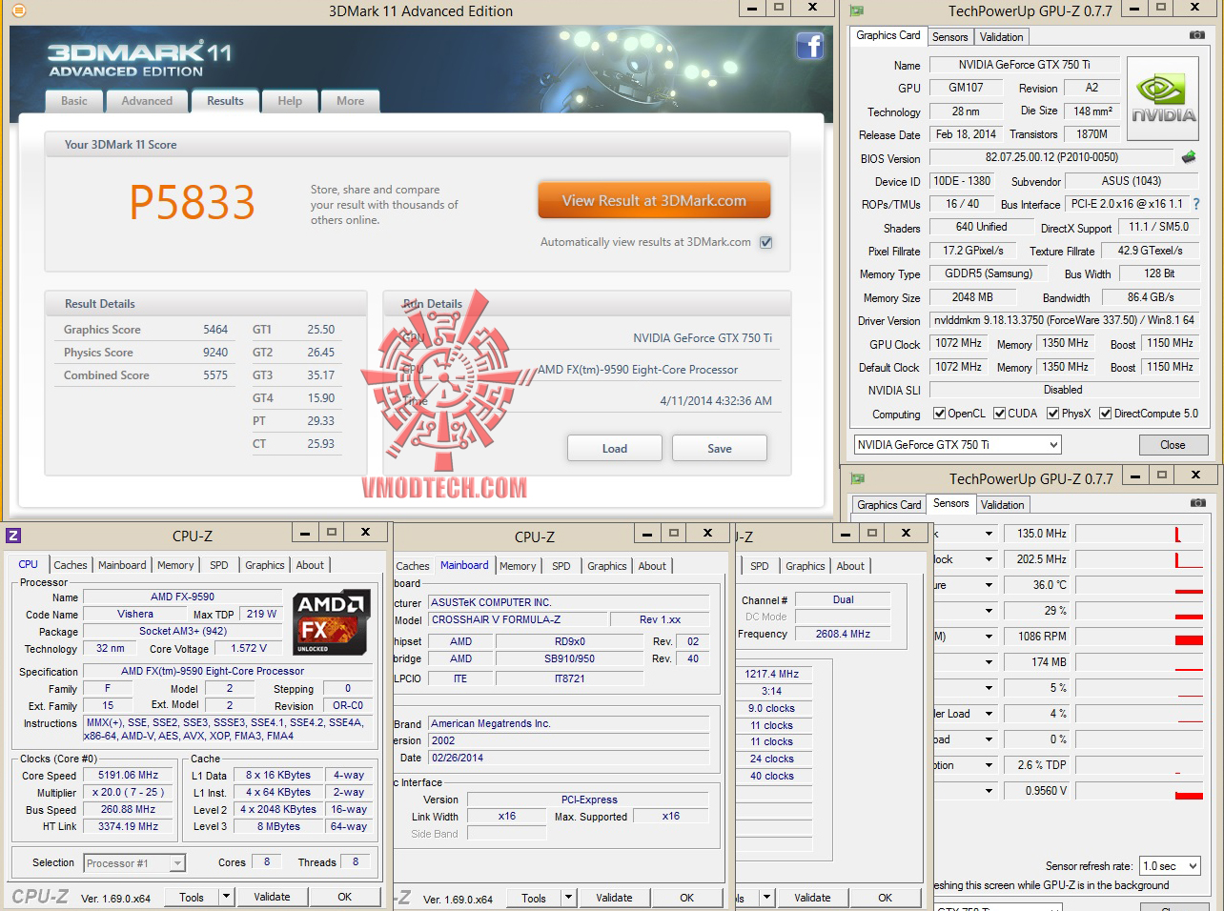The width and height of the screenshot is (1224, 911).
Task: Open the sensor dropdown for the 36.0 °C row
Action: (989, 585)
